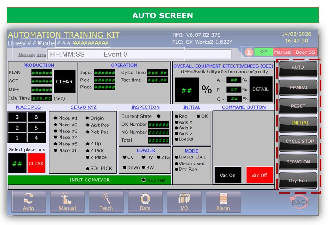
Task: Click the 'HMI: V6.07.02.375' version text
Action: (196, 35)
